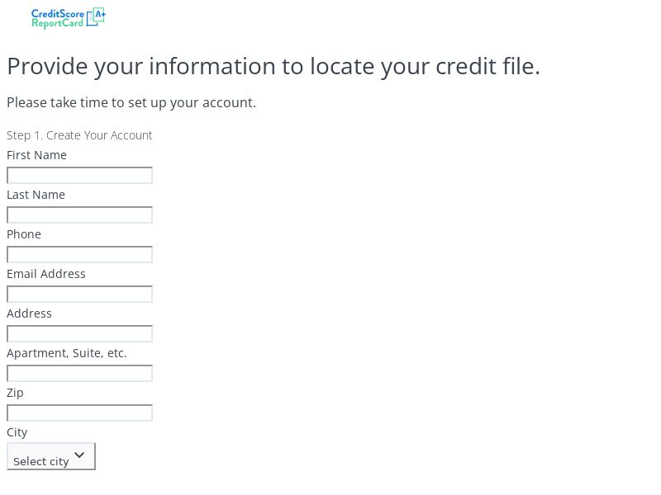The image size is (661, 495).
Task: Click the Email Address input box
Action: pos(79,294)
